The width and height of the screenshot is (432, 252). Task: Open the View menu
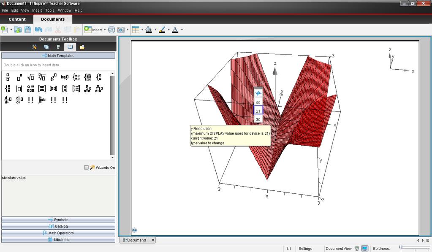click(25, 11)
